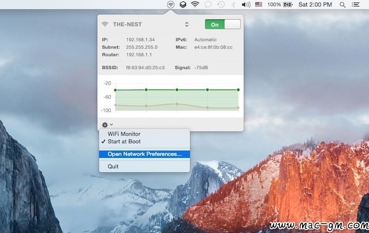The height and width of the screenshot is (233, 369).
Task: Open the THE-NEST network selector arrows
Action: 187,24
